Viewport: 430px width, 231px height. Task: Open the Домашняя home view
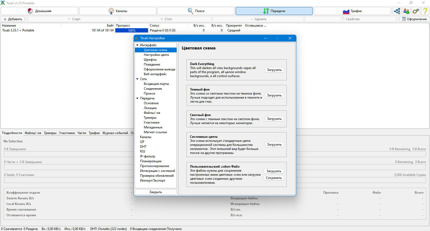(x=40, y=11)
